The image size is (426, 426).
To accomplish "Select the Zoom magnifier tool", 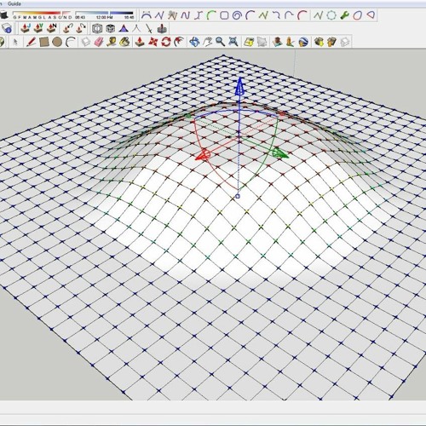I will pos(220,42).
